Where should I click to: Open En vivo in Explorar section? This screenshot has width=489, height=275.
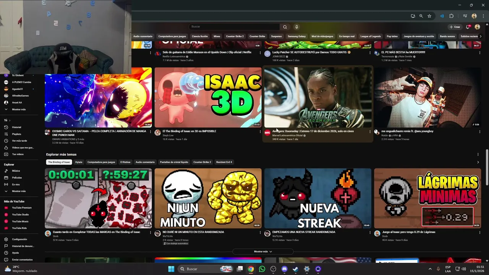point(16,184)
